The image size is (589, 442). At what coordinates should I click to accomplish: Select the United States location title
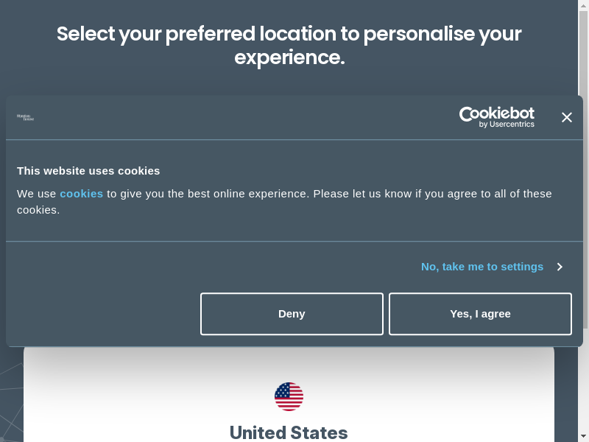289,432
